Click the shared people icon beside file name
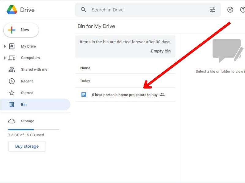This screenshot has width=245, height=183. click(162, 95)
